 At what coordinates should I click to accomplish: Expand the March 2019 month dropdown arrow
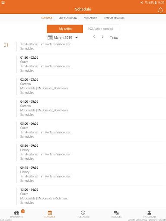(x=77, y=38)
